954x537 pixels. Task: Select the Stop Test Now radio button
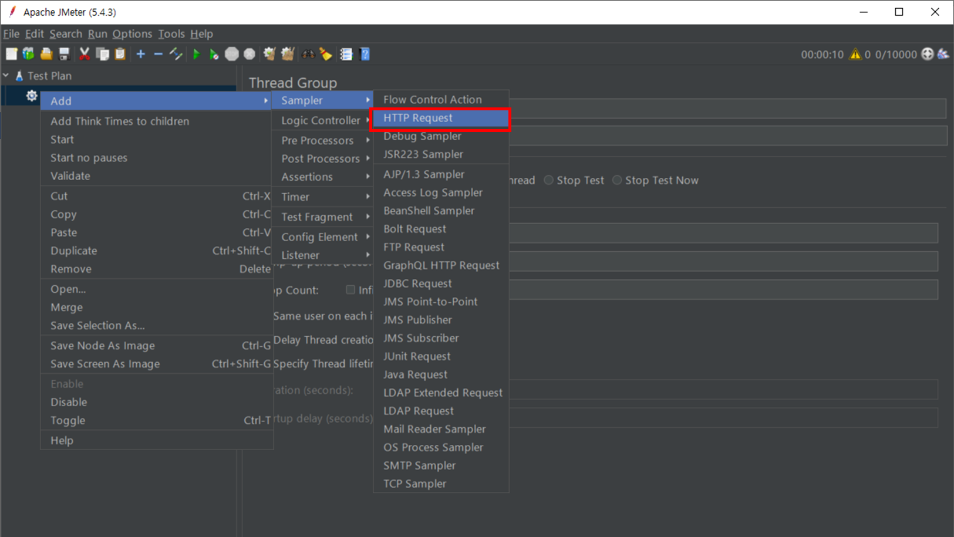[617, 180]
